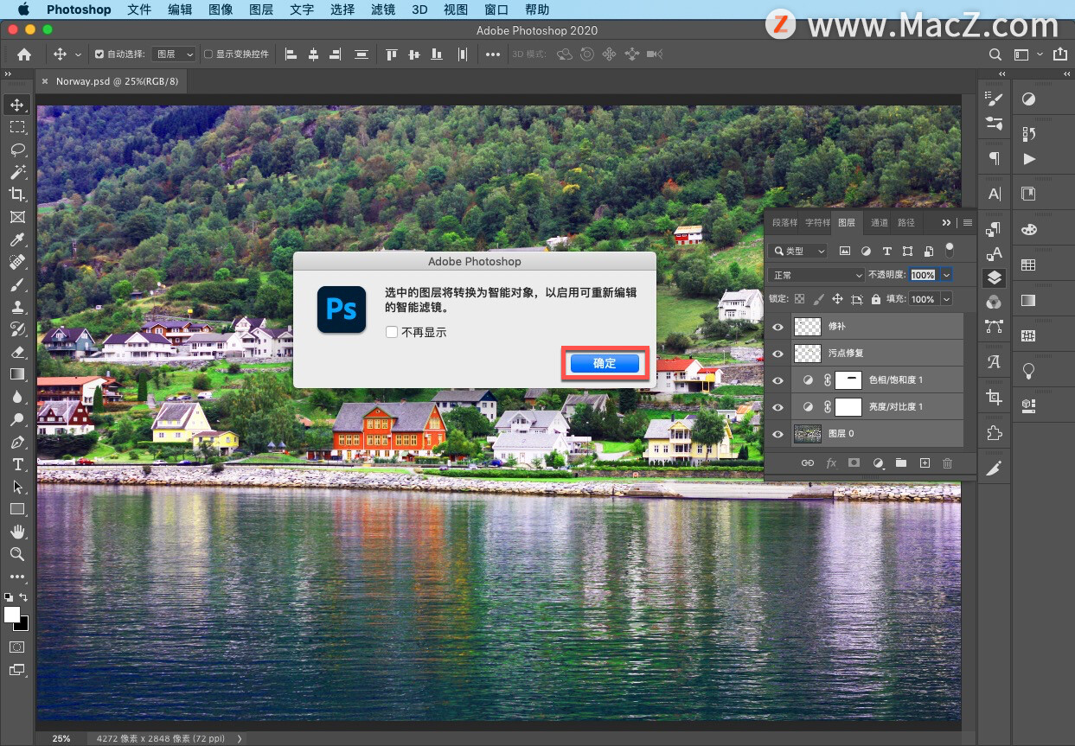Toggle Quick Mask mode icon

coord(17,647)
